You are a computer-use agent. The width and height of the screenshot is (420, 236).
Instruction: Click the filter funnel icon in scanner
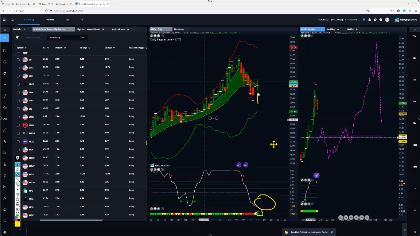pos(17,38)
